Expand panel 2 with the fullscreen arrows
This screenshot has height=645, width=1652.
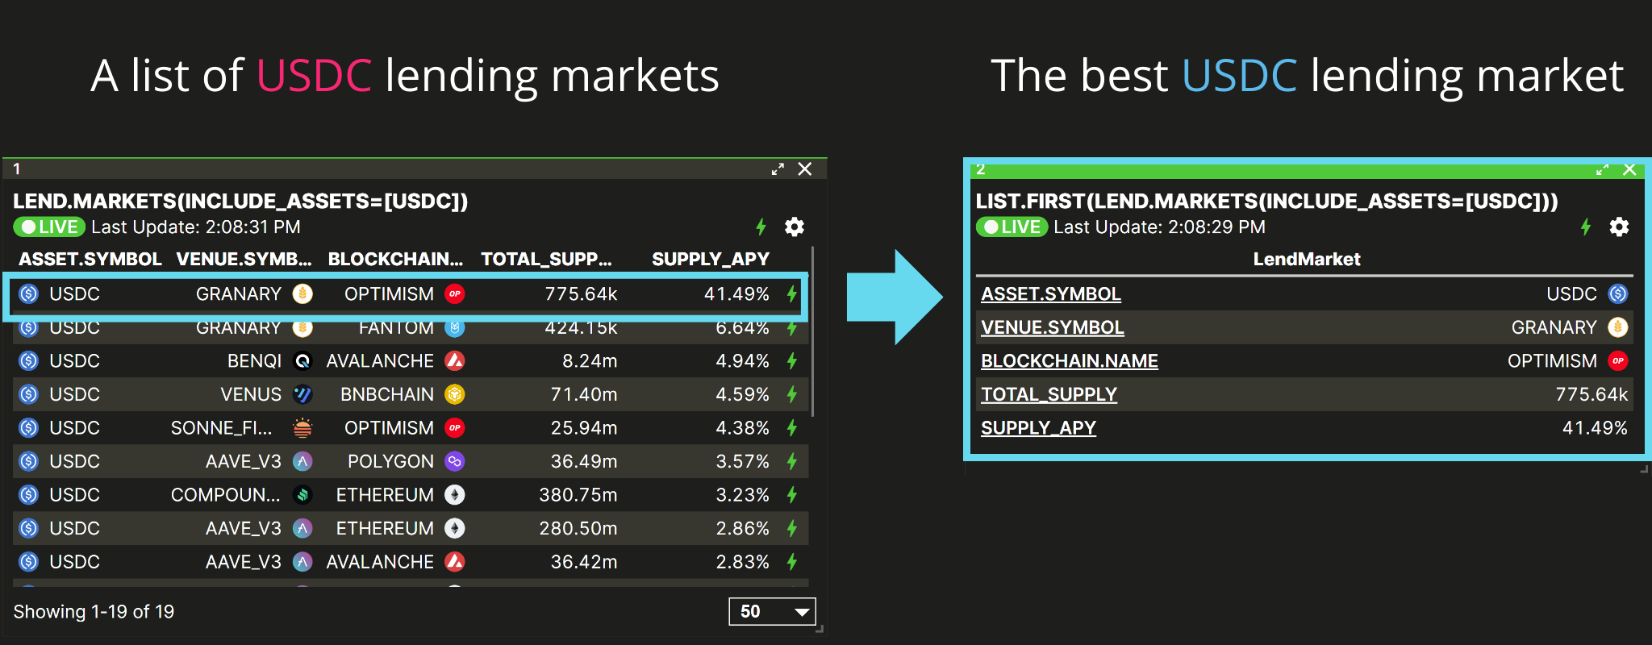tap(1602, 169)
